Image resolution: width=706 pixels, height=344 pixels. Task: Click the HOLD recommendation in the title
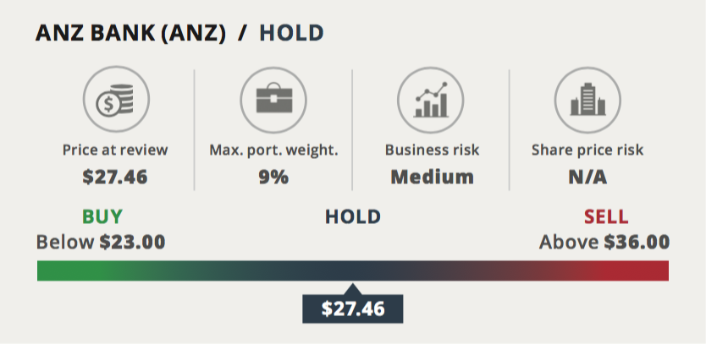[291, 33]
